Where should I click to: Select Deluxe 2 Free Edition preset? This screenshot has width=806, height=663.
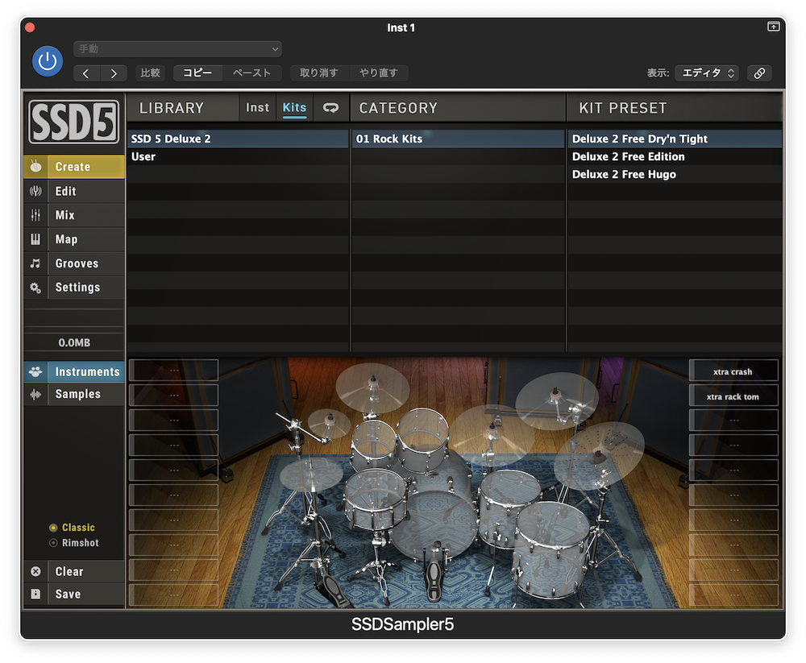point(675,157)
